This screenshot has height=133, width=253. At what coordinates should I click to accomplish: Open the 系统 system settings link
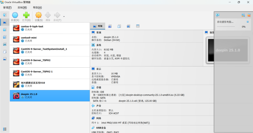click(99, 45)
